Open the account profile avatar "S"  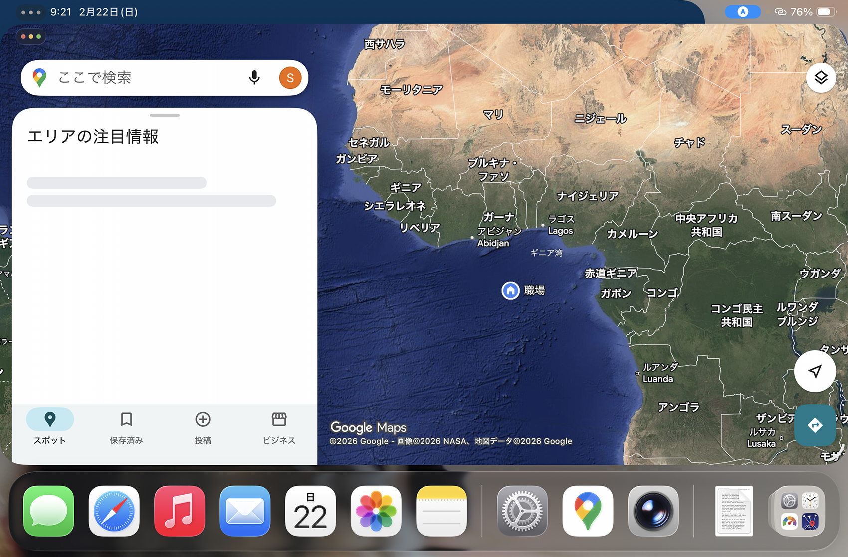tap(290, 78)
